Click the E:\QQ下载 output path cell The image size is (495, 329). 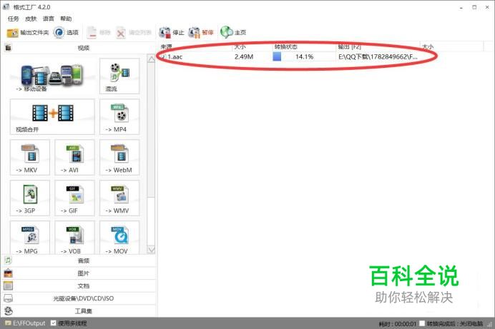tap(378, 56)
